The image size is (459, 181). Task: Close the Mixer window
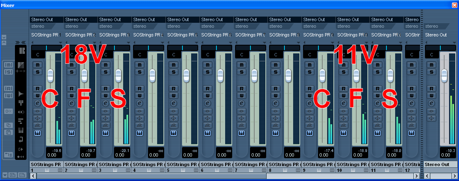pos(454,5)
